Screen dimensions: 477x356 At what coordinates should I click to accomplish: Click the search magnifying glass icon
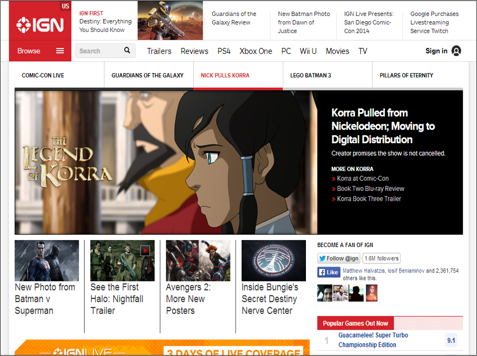click(x=127, y=50)
